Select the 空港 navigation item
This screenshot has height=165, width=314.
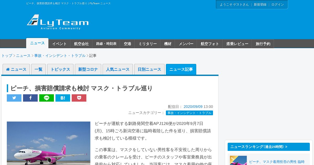point(127,44)
